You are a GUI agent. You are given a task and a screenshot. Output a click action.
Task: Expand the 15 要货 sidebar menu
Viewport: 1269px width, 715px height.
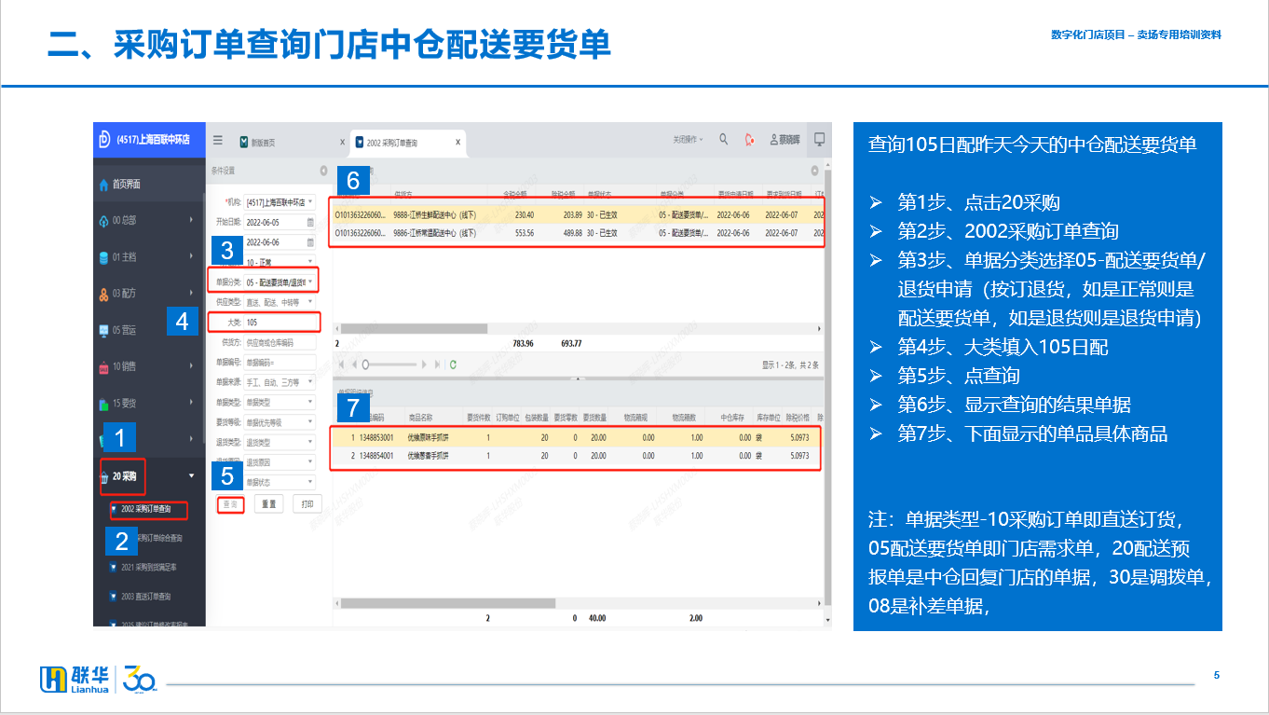149,404
